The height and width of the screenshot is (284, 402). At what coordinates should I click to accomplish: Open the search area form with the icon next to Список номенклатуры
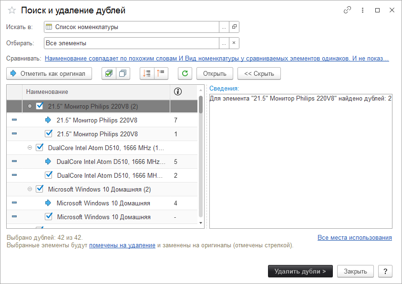tap(234, 27)
